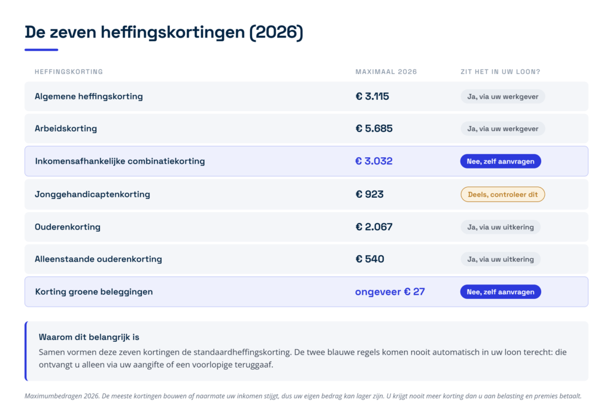Select the 'Deels, controleer dit' badge
This screenshot has width=613, height=407.
pos(503,194)
